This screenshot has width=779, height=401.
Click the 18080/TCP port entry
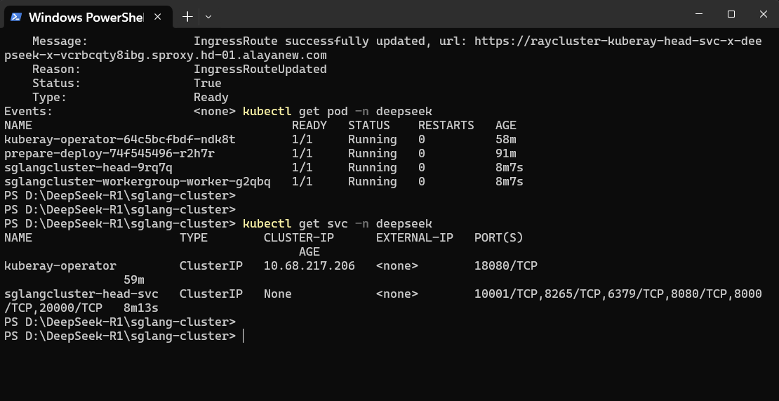[506, 266]
